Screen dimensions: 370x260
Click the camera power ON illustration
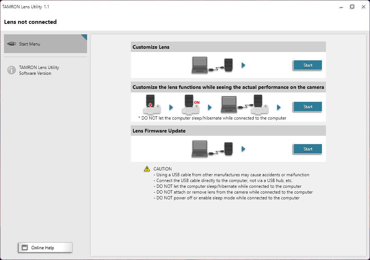(191, 104)
